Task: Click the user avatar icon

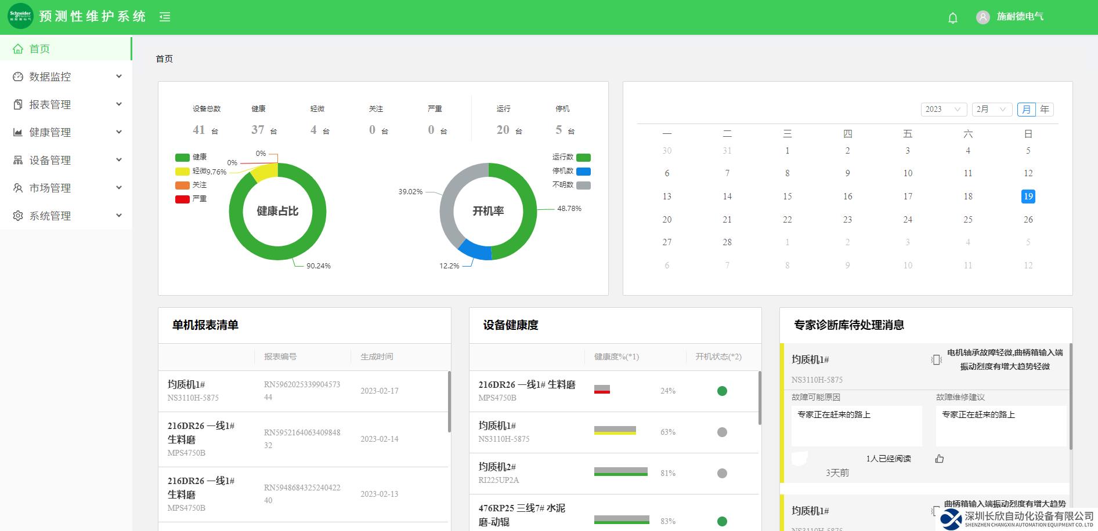Action: click(x=983, y=17)
